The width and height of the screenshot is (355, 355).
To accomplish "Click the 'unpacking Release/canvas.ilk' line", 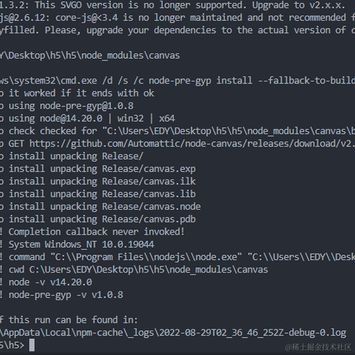I will 98,181.
